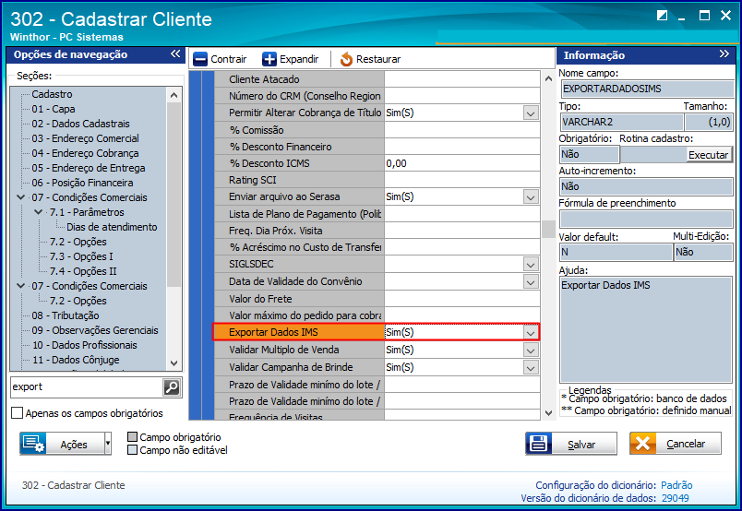Click the field grid scroll up arrow
This screenshot has height=511, width=742.
pyautogui.click(x=548, y=78)
